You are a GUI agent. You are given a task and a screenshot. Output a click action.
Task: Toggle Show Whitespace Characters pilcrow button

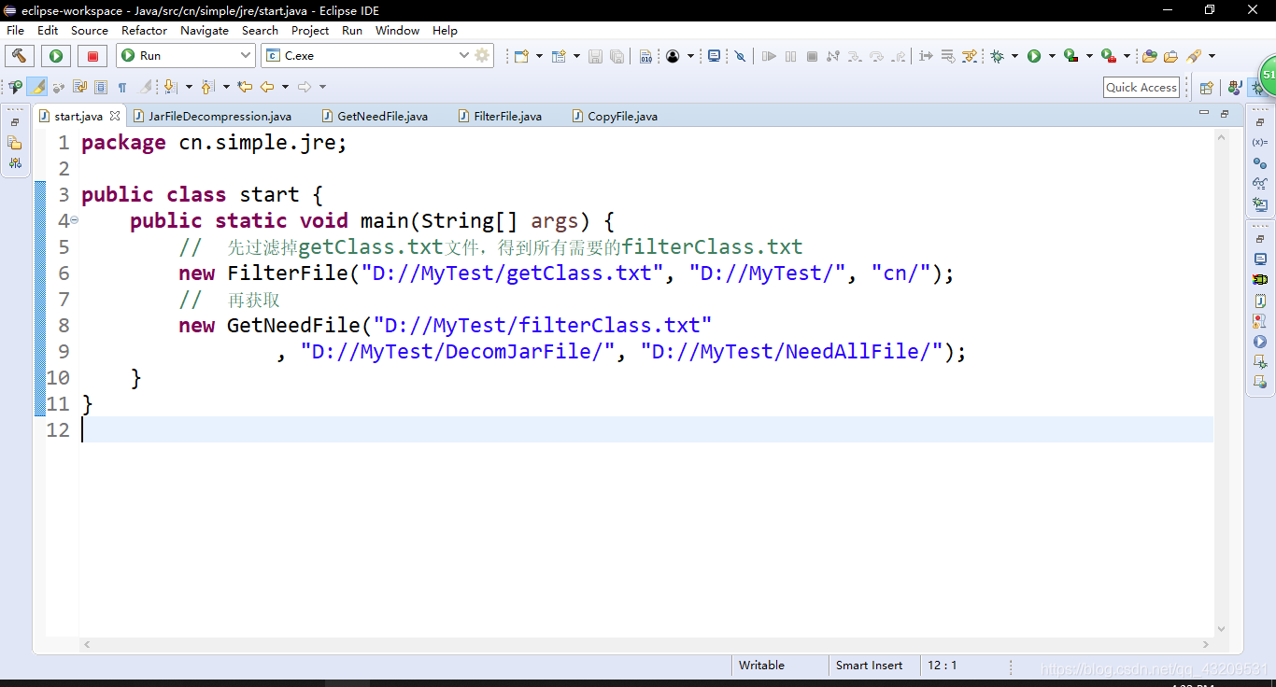pos(121,87)
